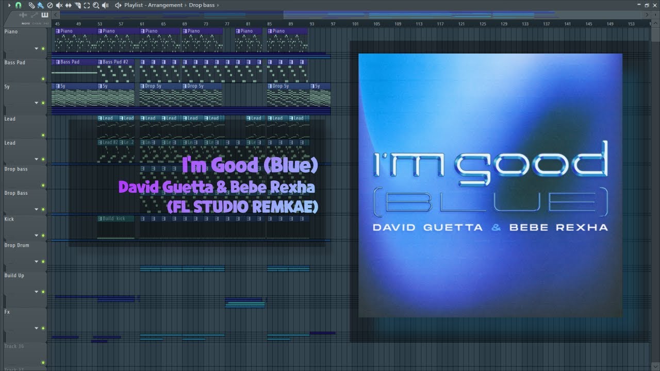Click the Build Up track name label

tap(14, 276)
